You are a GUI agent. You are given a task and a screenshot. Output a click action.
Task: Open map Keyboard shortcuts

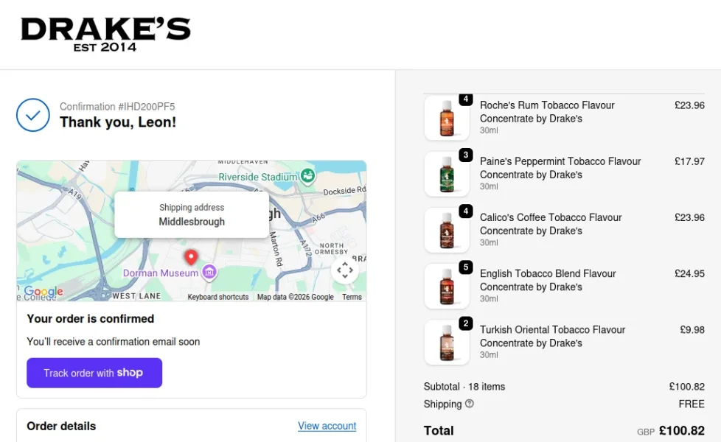pyautogui.click(x=218, y=297)
